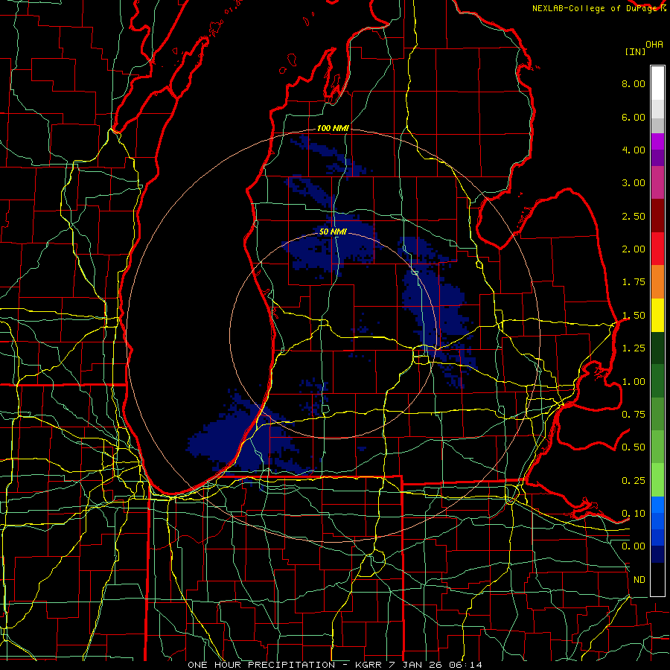Click the 6.00 legend value
670x670 pixels.
pos(634,117)
